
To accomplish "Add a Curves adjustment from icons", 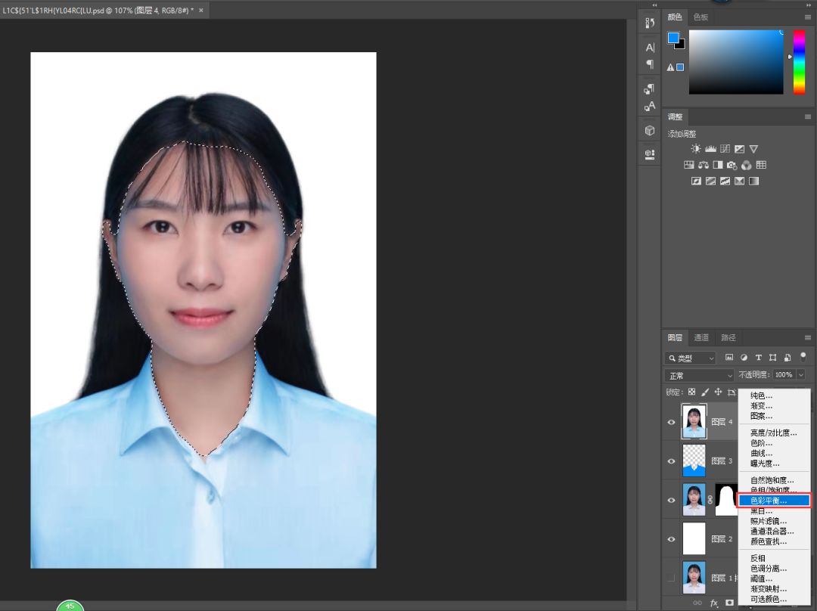I will [725, 149].
